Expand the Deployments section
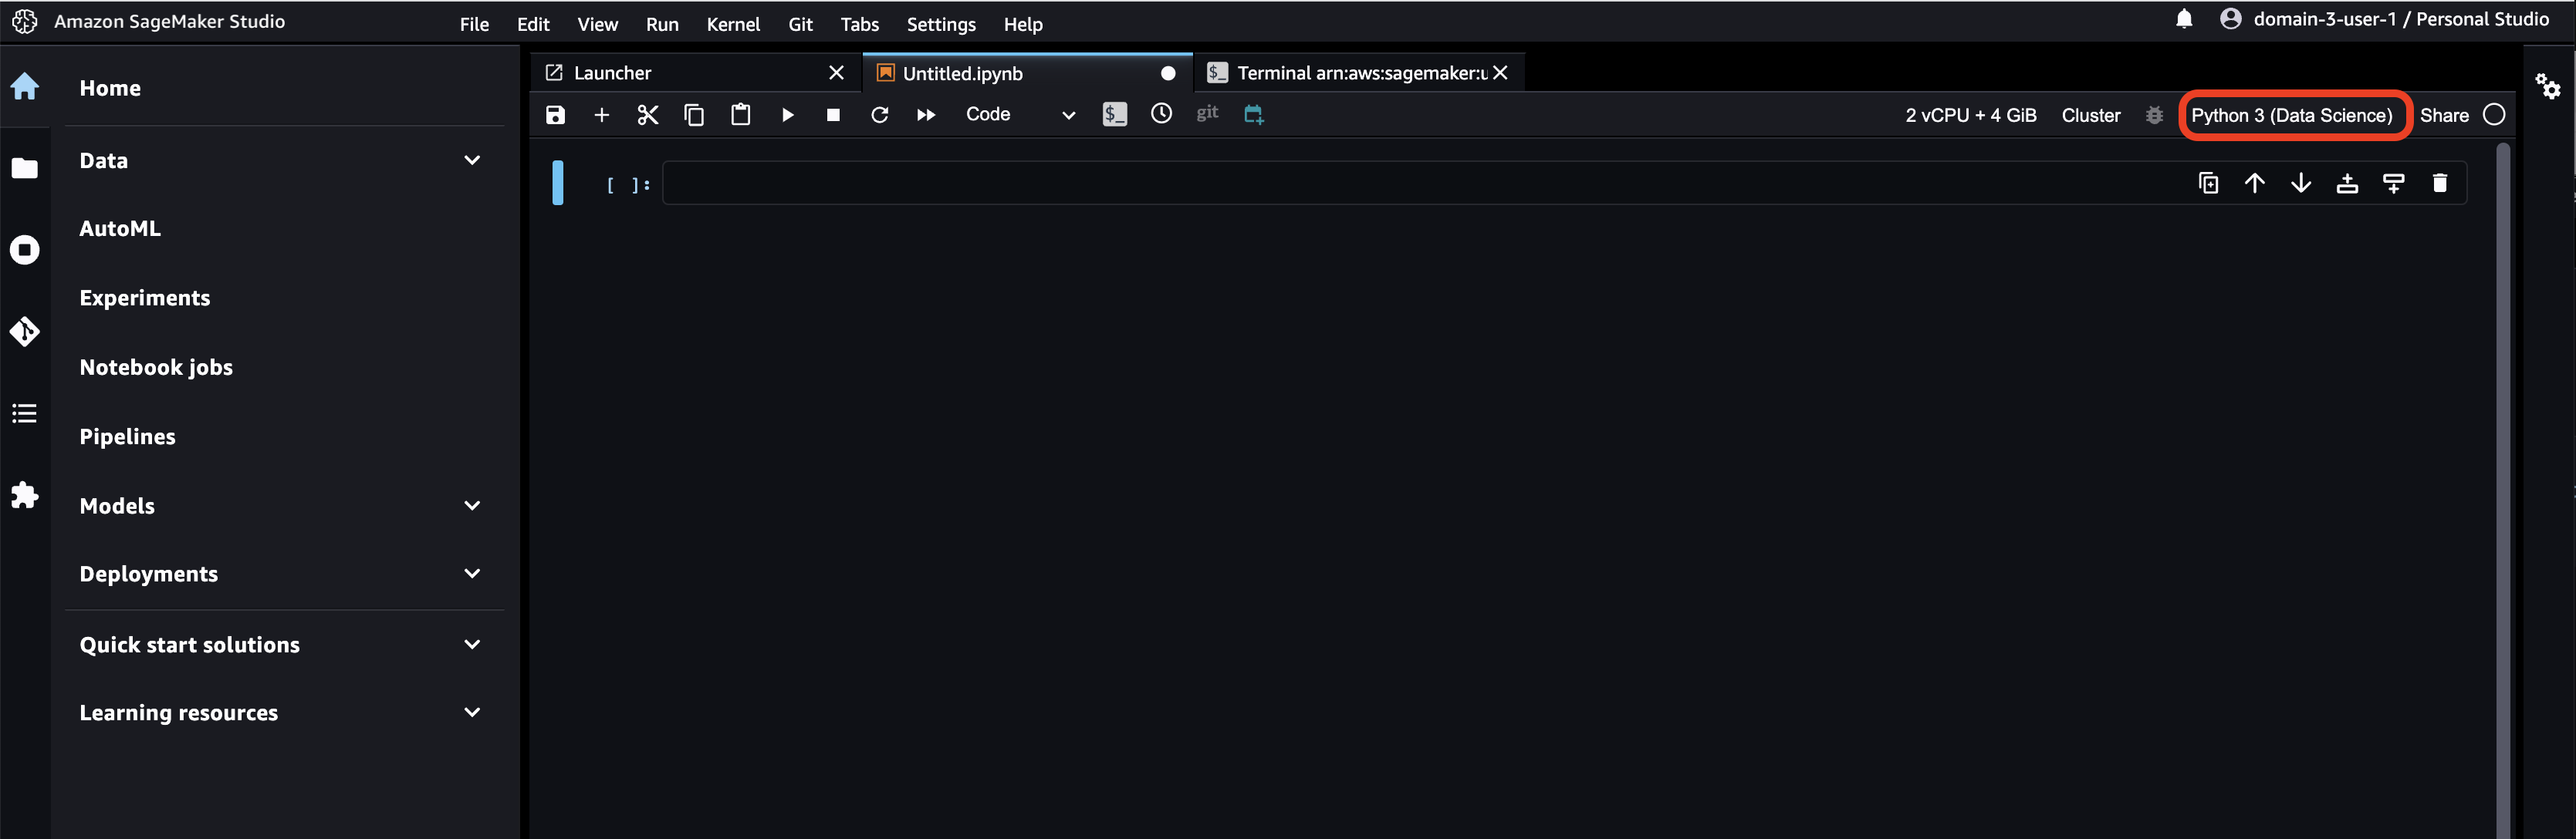Viewport: 2576px width, 839px height. coord(472,573)
